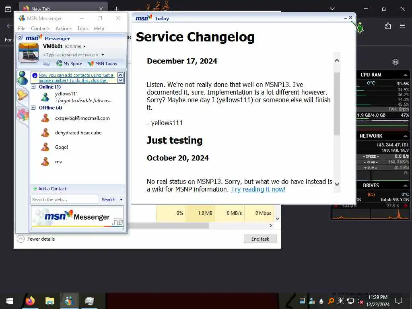Screen dimensions: 412x309
Task: Collapse the NETWORK gadget section
Action: coord(406,136)
